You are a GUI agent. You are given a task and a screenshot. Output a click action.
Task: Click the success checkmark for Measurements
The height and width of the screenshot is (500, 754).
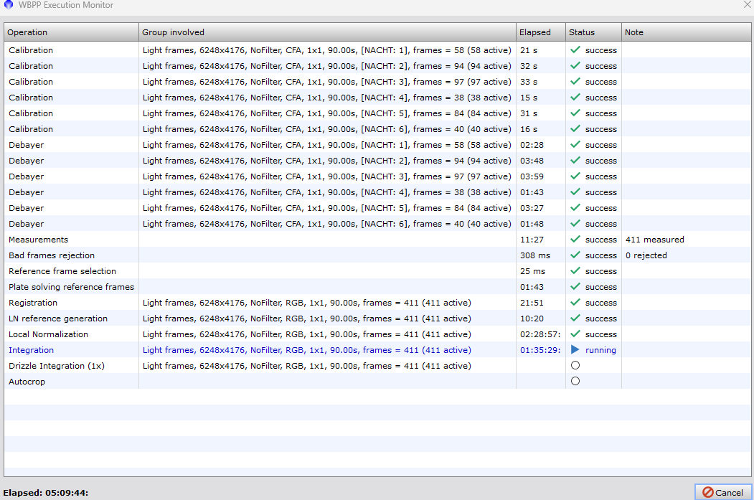[x=575, y=239]
